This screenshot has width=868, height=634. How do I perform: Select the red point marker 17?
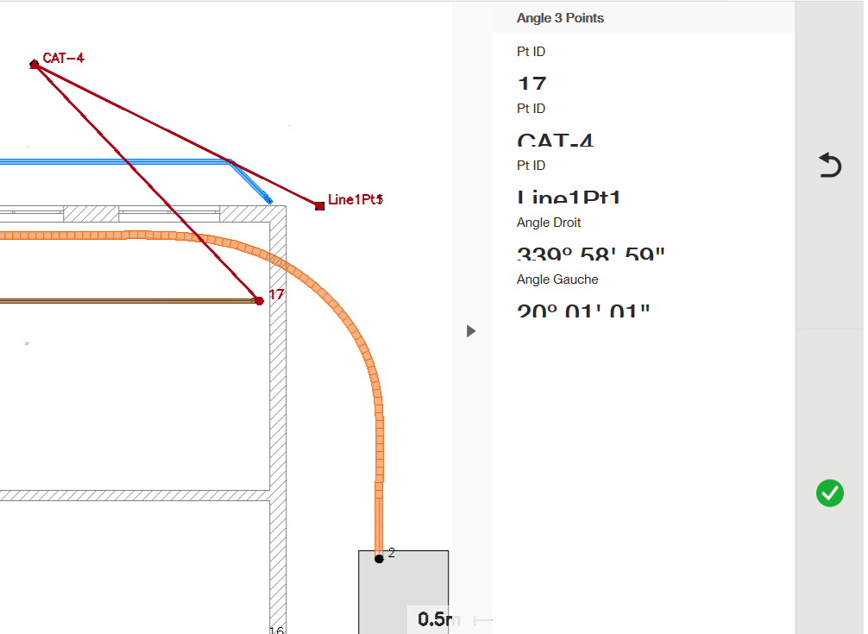(x=259, y=300)
